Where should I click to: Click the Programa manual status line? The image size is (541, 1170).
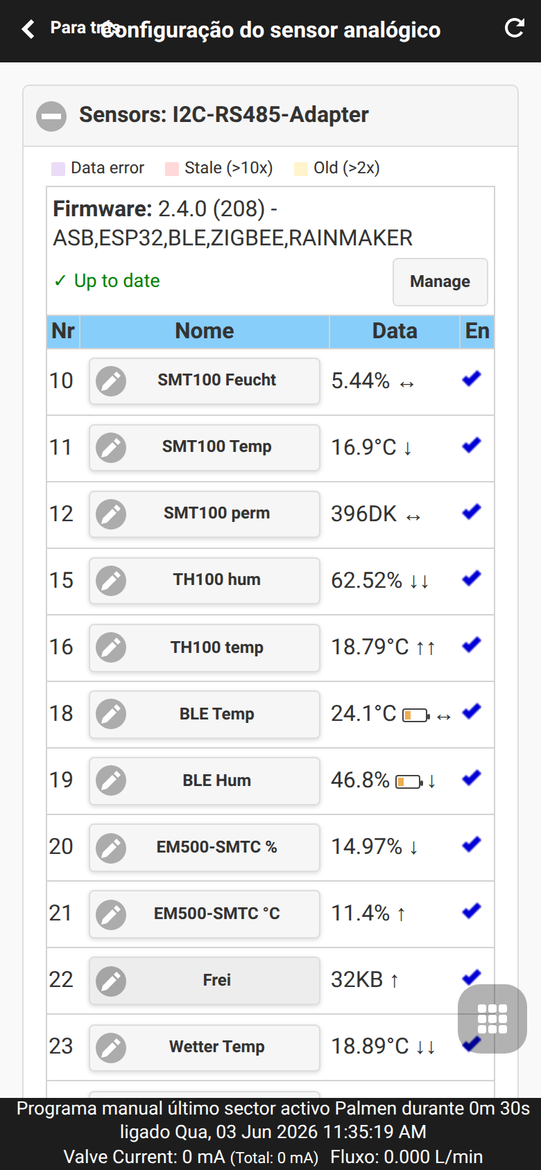(273, 1120)
